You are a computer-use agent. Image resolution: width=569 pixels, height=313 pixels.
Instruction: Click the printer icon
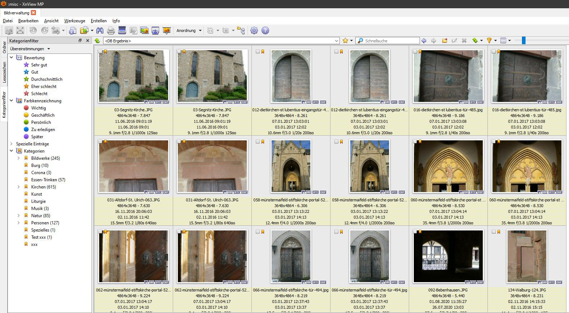pyautogui.click(x=111, y=31)
